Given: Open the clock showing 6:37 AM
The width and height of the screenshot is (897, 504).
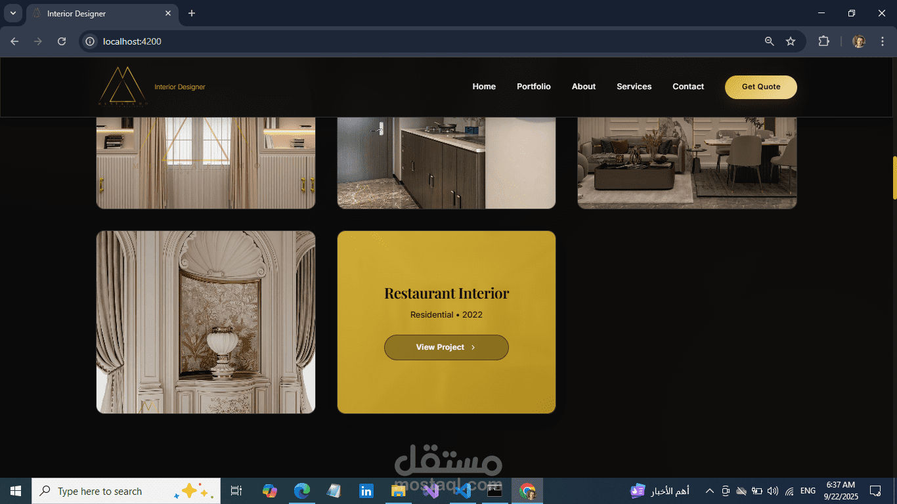Looking at the screenshot, I should (x=841, y=491).
